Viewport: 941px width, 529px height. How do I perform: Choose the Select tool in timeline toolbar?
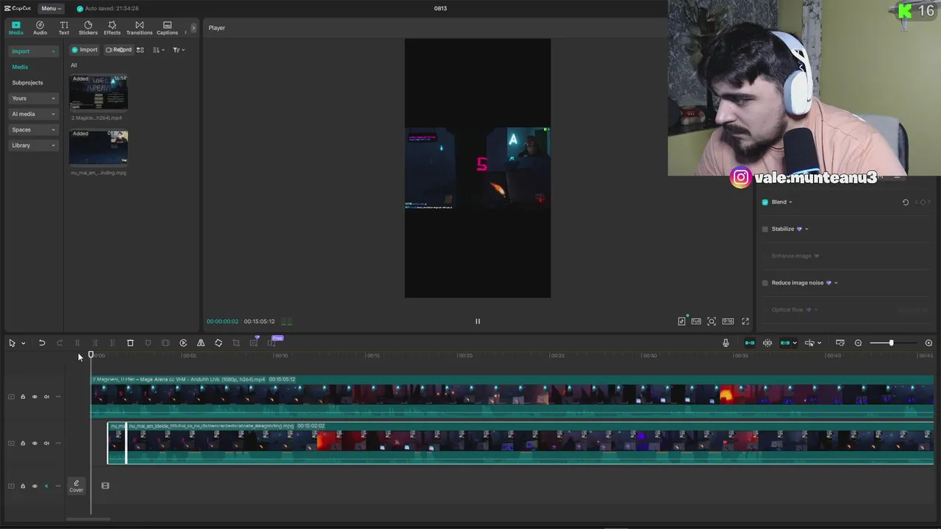(x=12, y=343)
